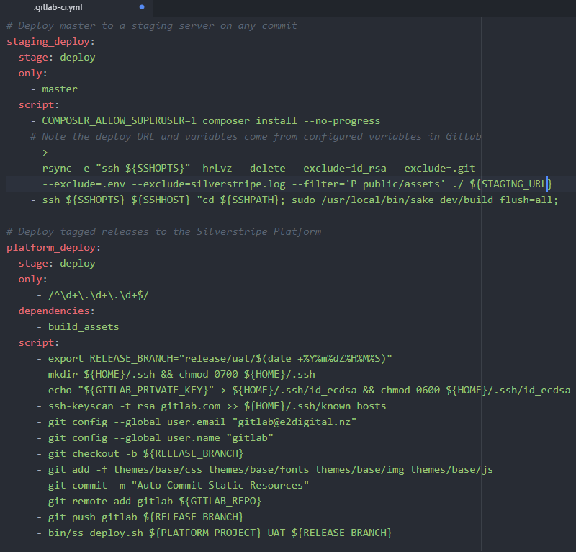Click the RELEASE_BRANCH export line
The width and height of the screenshot is (576, 552).
point(216,358)
